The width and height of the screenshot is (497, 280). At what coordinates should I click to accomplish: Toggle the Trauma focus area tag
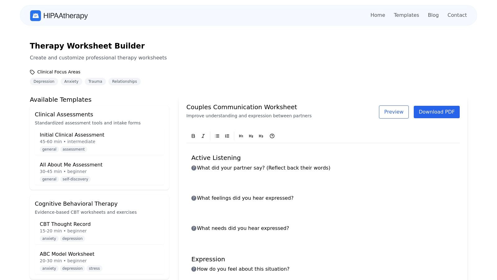pos(95,82)
